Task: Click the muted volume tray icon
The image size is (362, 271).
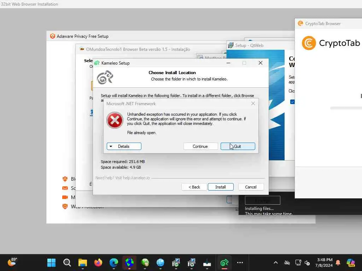Action: pyautogui.click(x=307, y=263)
